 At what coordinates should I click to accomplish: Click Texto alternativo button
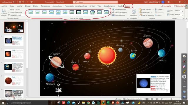click(133, 13)
